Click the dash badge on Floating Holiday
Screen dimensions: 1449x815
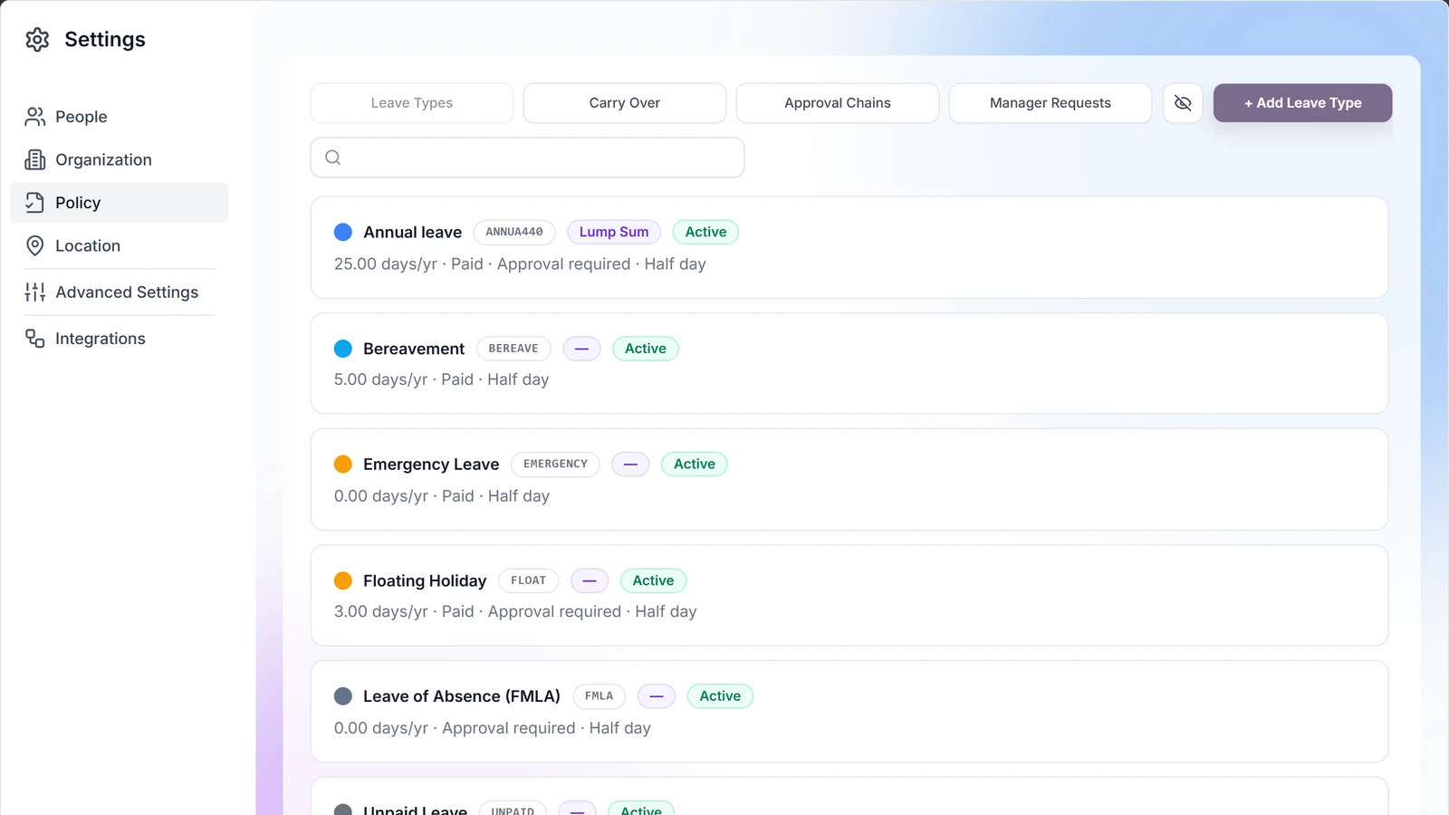click(x=590, y=580)
